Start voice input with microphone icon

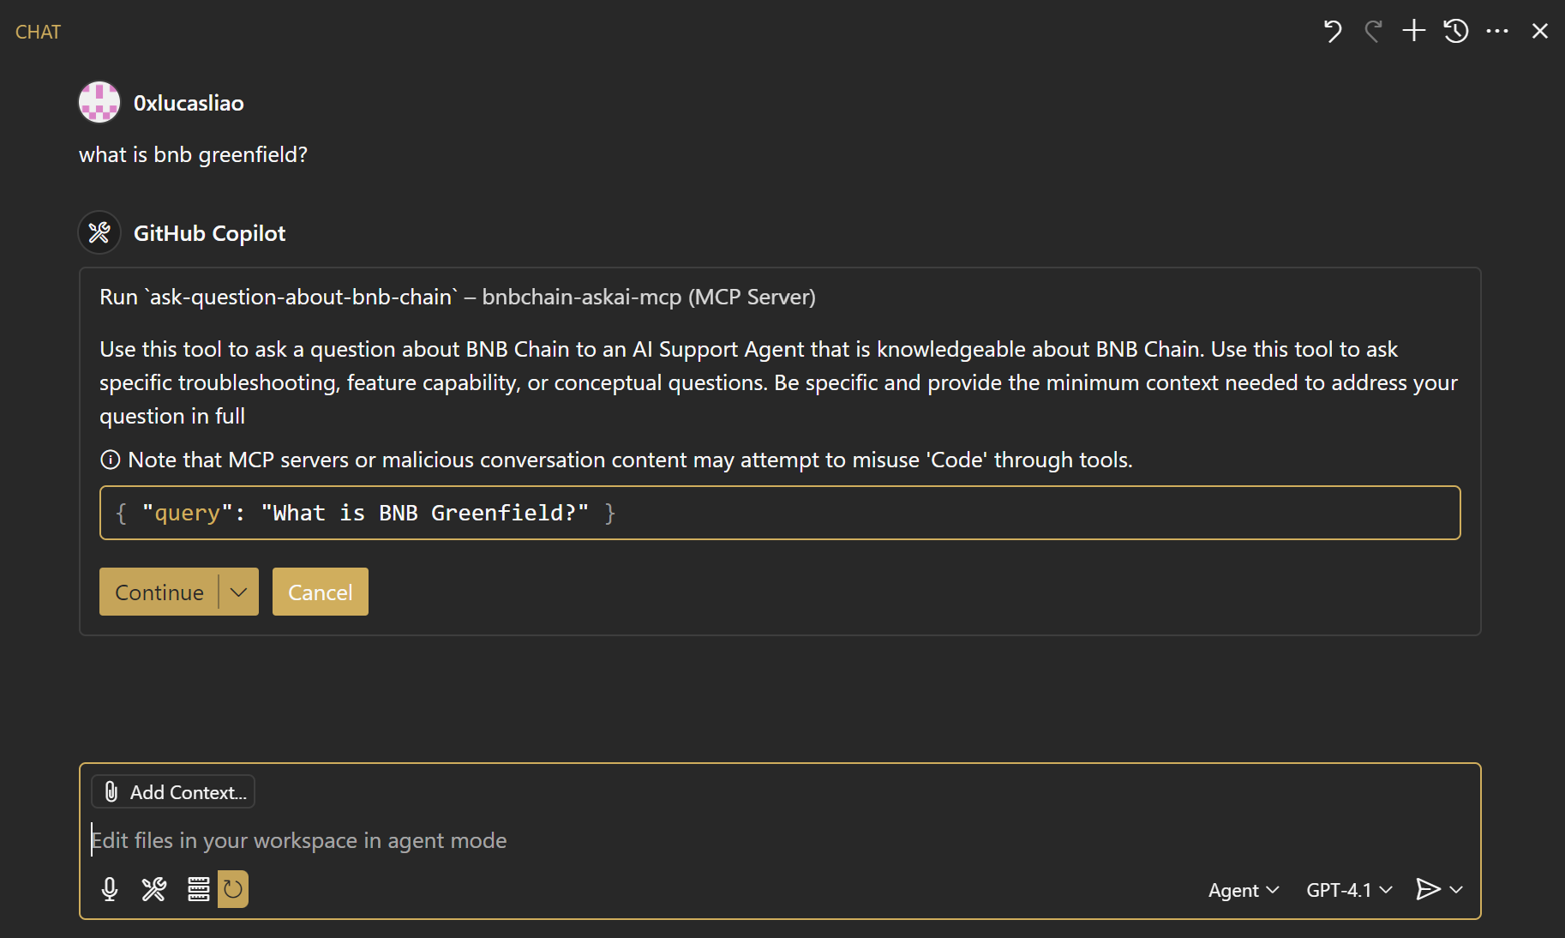(x=110, y=889)
